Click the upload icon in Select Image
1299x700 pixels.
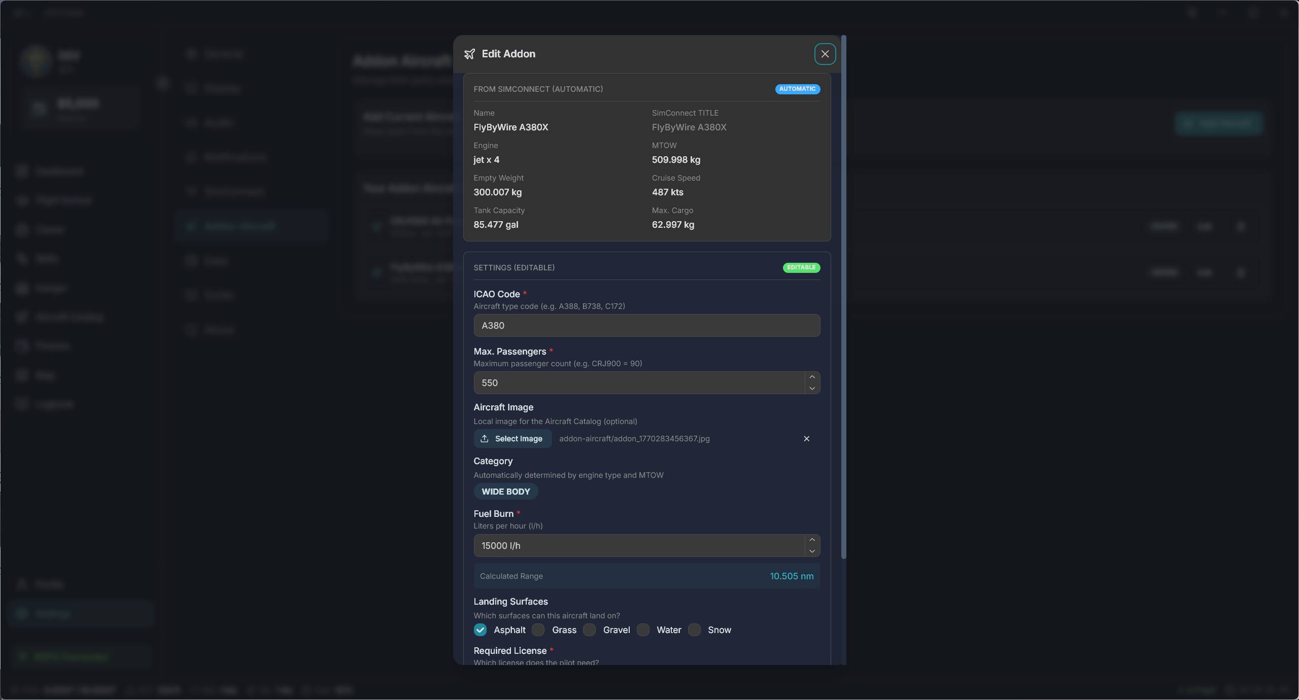tap(485, 439)
